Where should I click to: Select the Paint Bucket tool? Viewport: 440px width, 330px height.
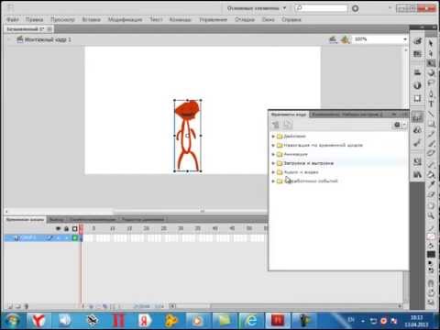pos(431,175)
